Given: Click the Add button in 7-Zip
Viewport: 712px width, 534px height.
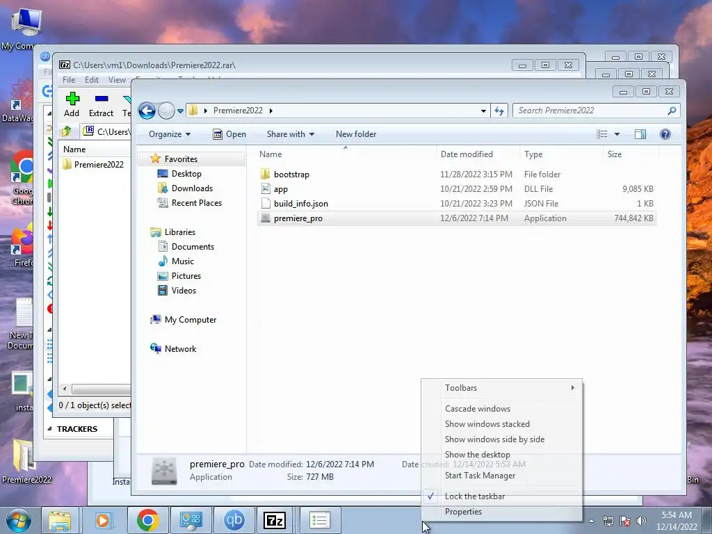Looking at the screenshot, I should pyautogui.click(x=72, y=104).
